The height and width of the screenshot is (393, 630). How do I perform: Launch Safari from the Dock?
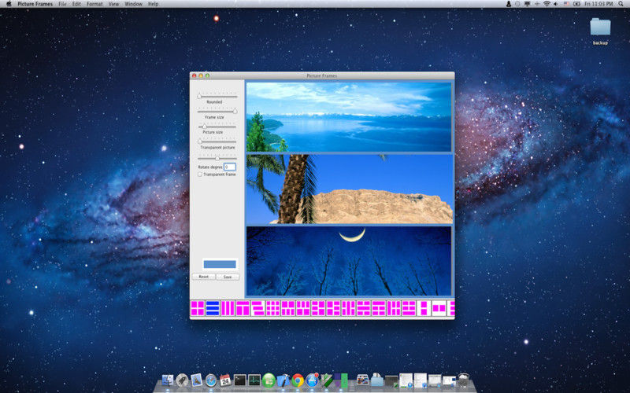pyautogui.click(x=211, y=380)
